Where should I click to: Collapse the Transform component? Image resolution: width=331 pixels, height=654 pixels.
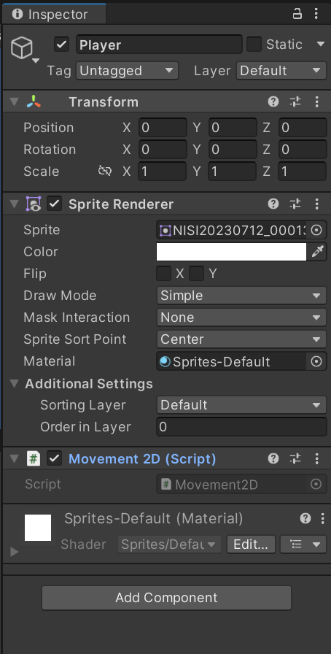pyautogui.click(x=15, y=102)
